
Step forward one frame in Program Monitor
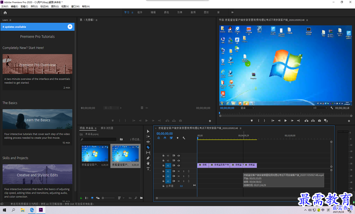coord(292,121)
